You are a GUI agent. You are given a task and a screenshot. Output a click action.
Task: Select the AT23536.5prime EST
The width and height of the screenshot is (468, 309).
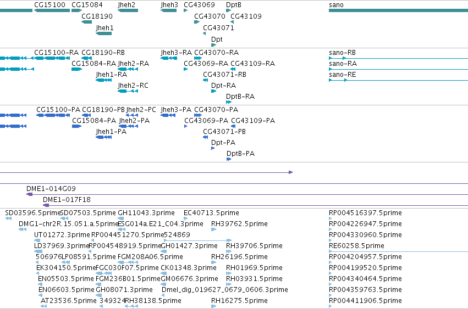click(x=43, y=307)
